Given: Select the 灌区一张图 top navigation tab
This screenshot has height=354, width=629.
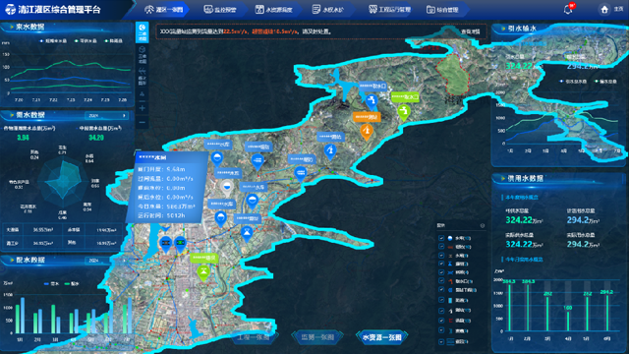Looking at the screenshot, I should 164,9.
